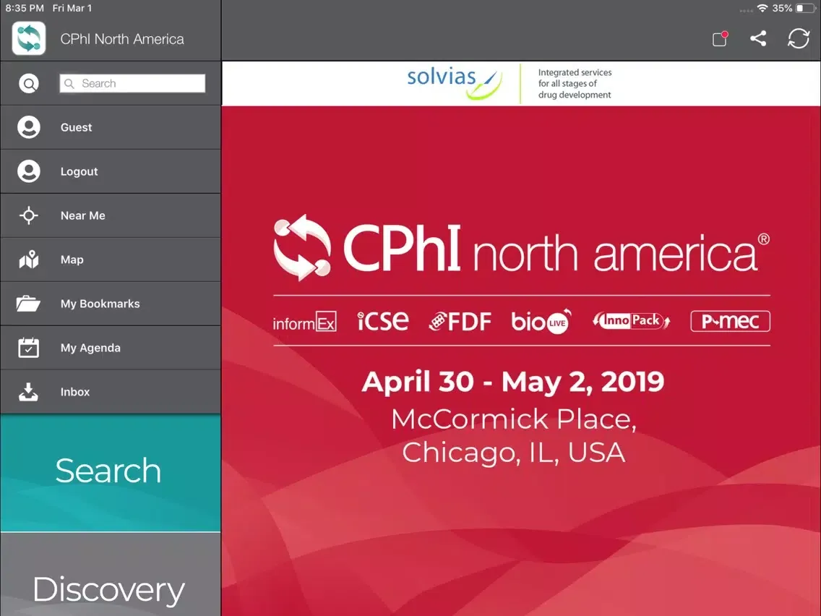Tap the teal Search tile

(x=111, y=472)
